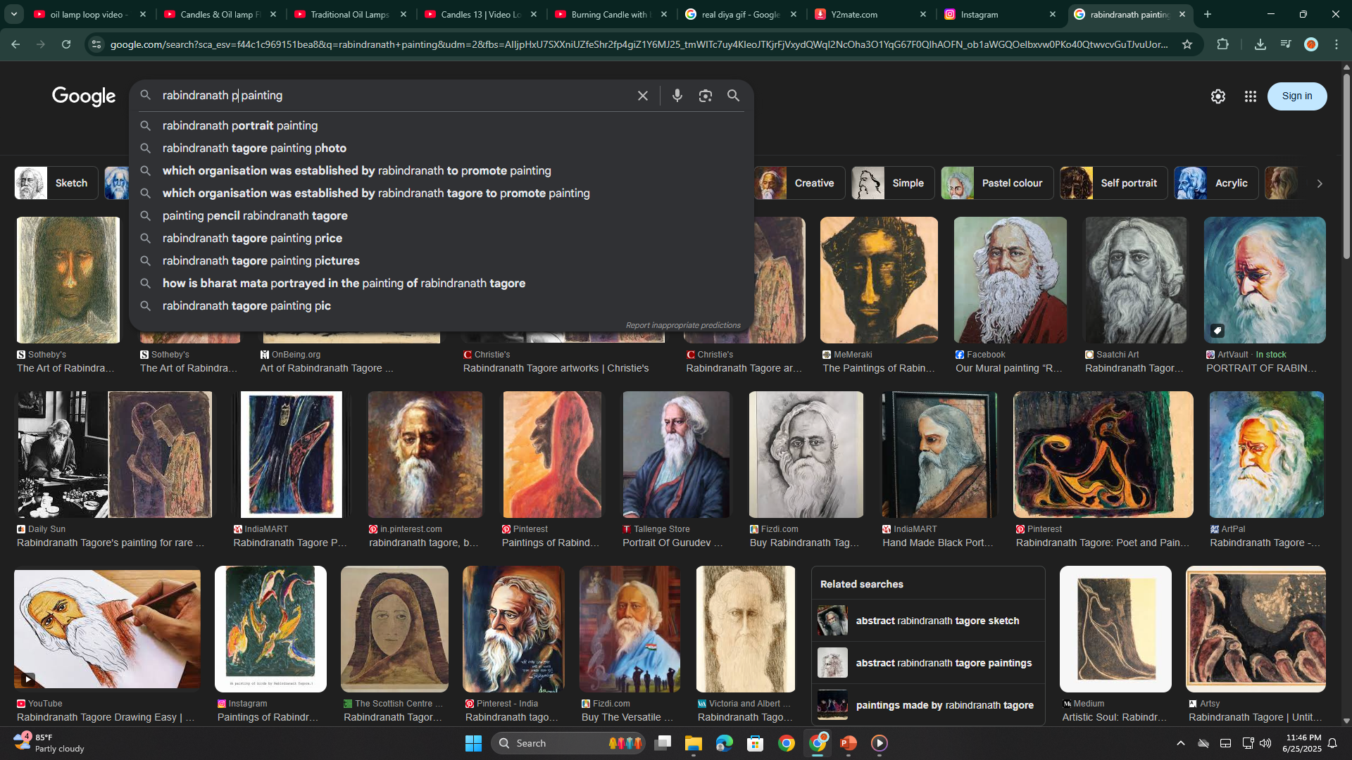Open YouTube Tagore drawing video thumbnail
Image resolution: width=1352 pixels, height=760 pixels.
(x=107, y=629)
